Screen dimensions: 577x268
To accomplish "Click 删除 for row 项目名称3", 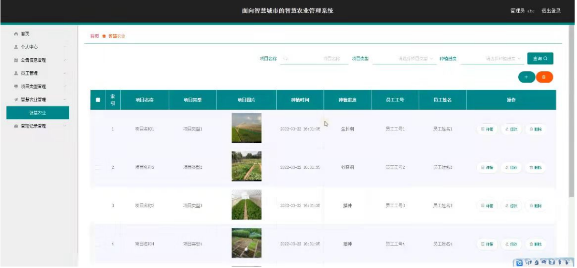I will click(x=535, y=206).
